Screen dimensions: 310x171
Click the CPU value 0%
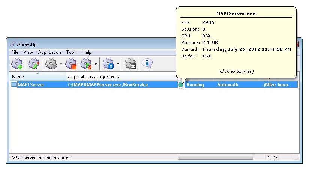point(206,36)
